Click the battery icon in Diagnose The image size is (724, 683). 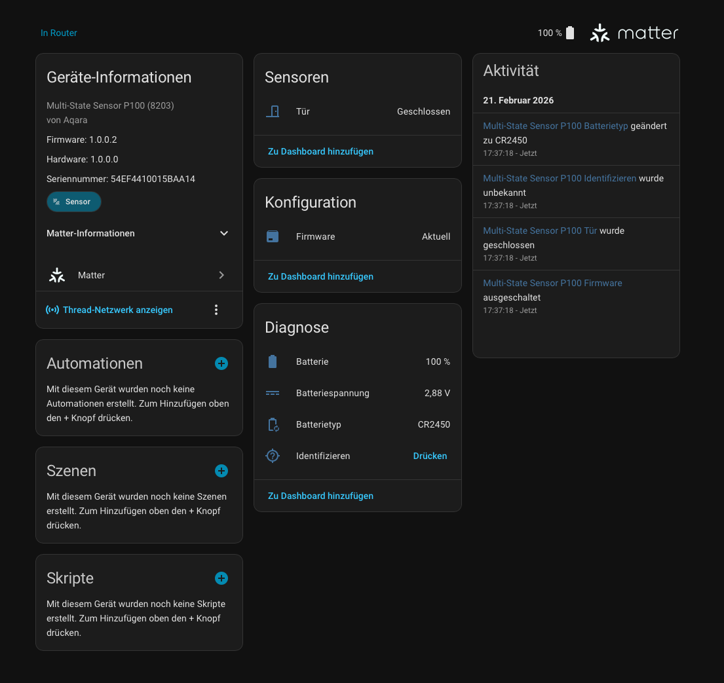[273, 361]
